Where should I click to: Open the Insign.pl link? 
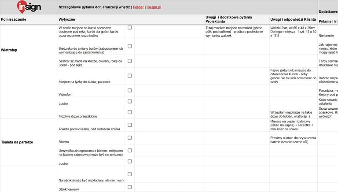click(x=154, y=7)
